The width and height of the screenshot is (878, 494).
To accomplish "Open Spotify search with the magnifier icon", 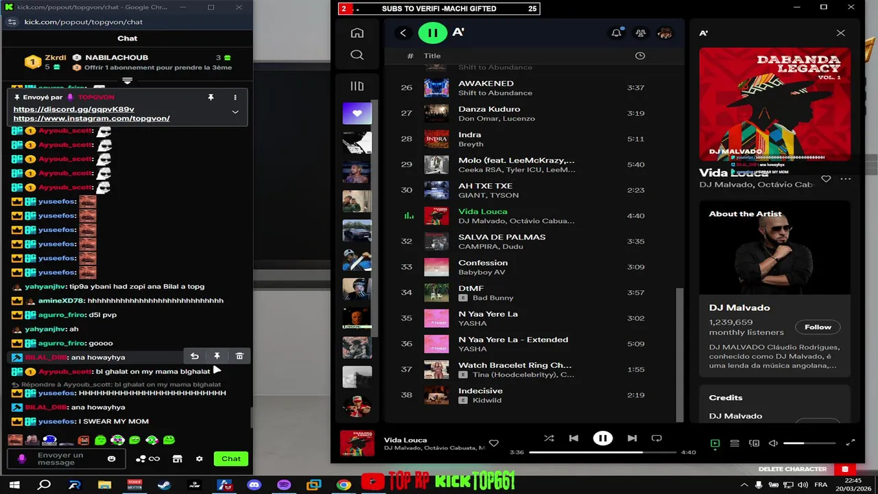I will click(357, 55).
